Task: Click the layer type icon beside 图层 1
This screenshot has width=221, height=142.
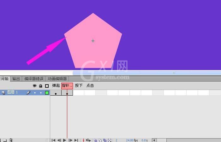Action: (3, 92)
